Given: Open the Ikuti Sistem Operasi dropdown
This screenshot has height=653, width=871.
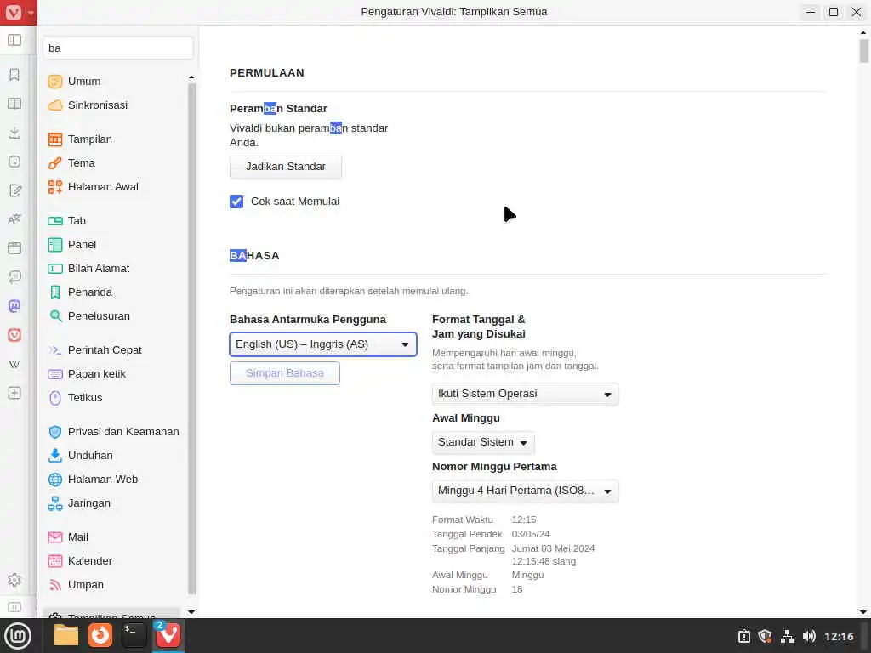Looking at the screenshot, I should click(x=526, y=394).
